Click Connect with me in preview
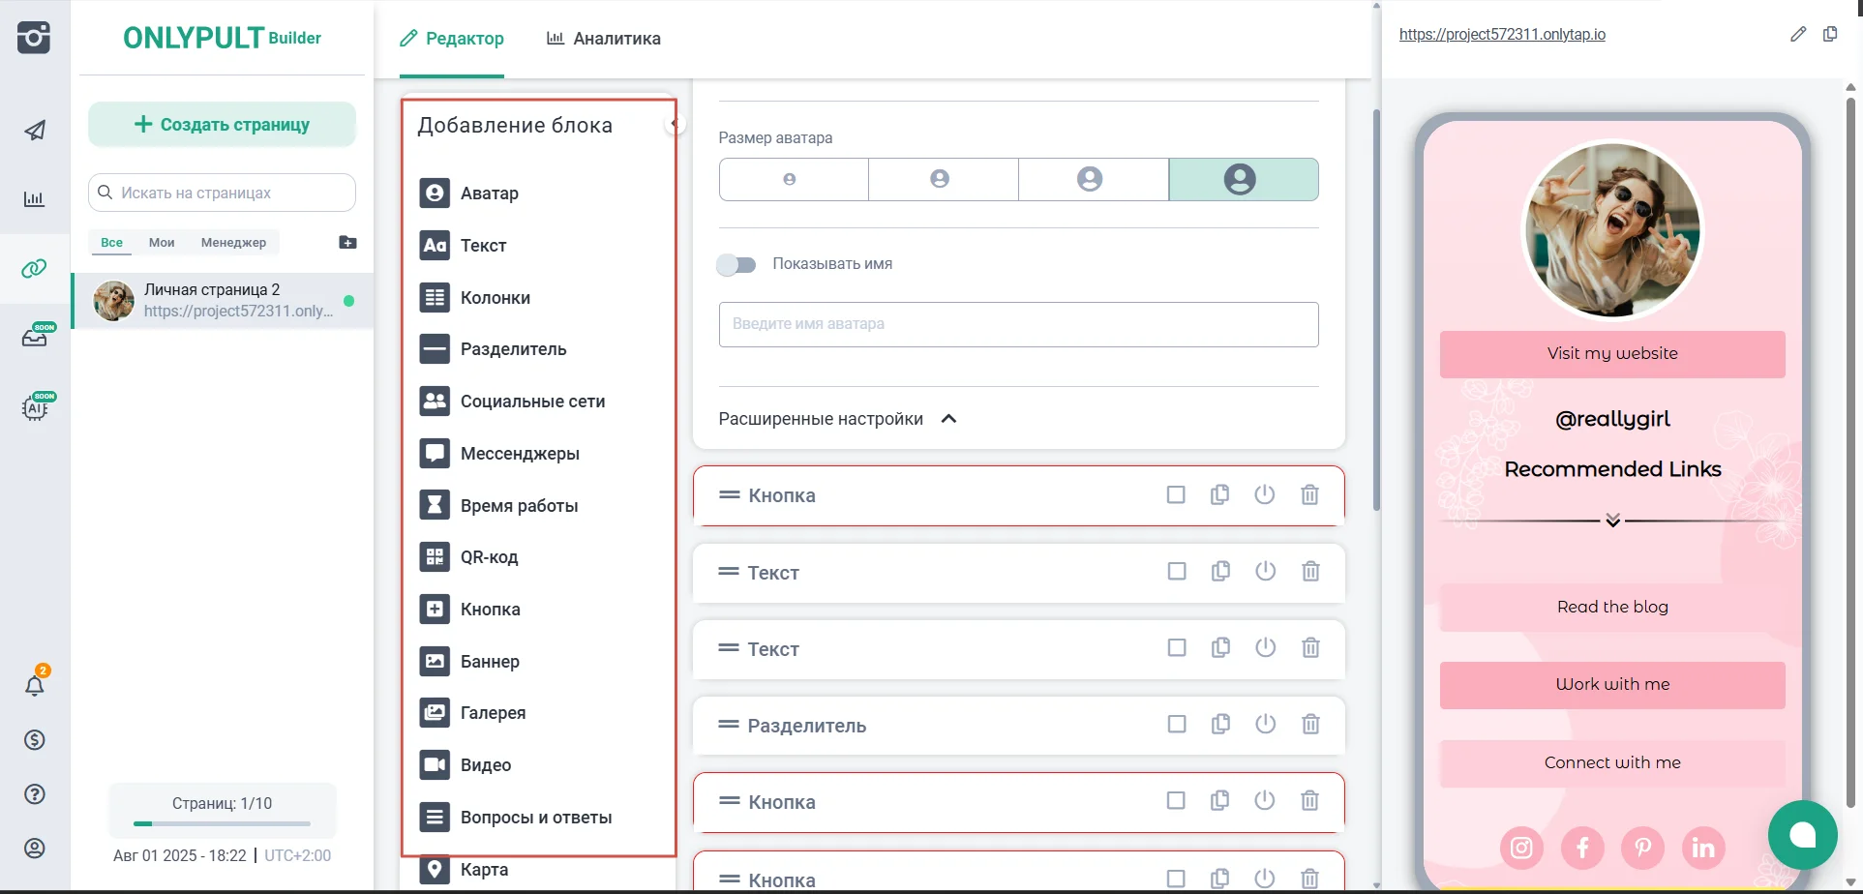Screen dimensions: 1863x894 click(x=1612, y=763)
